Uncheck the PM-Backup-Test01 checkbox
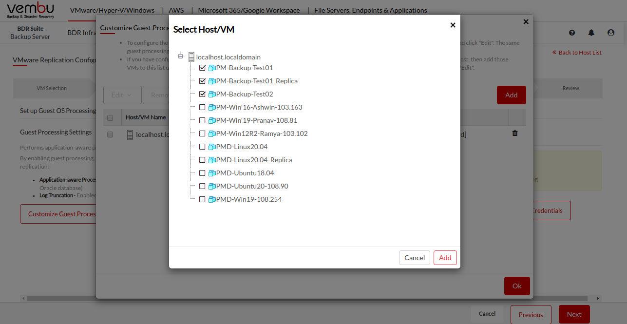This screenshot has height=324, width=627. click(x=202, y=68)
